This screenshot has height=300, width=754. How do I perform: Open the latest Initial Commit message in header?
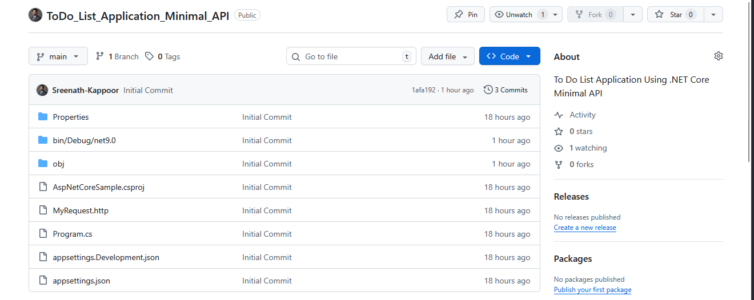(148, 90)
